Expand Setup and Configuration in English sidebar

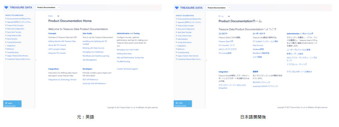tap(15, 29)
